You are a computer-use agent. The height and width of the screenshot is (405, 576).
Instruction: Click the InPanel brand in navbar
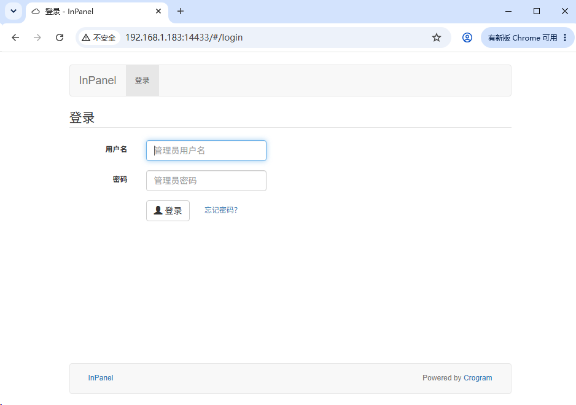click(98, 81)
